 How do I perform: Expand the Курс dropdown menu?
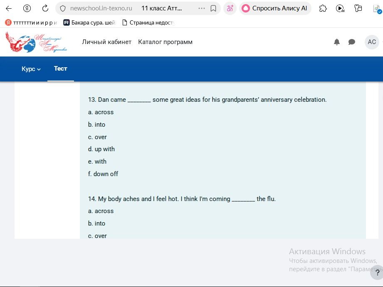point(31,69)
